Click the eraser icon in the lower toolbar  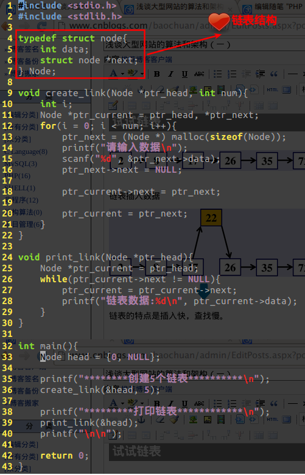pyautogui.click(x=160, y=420)
